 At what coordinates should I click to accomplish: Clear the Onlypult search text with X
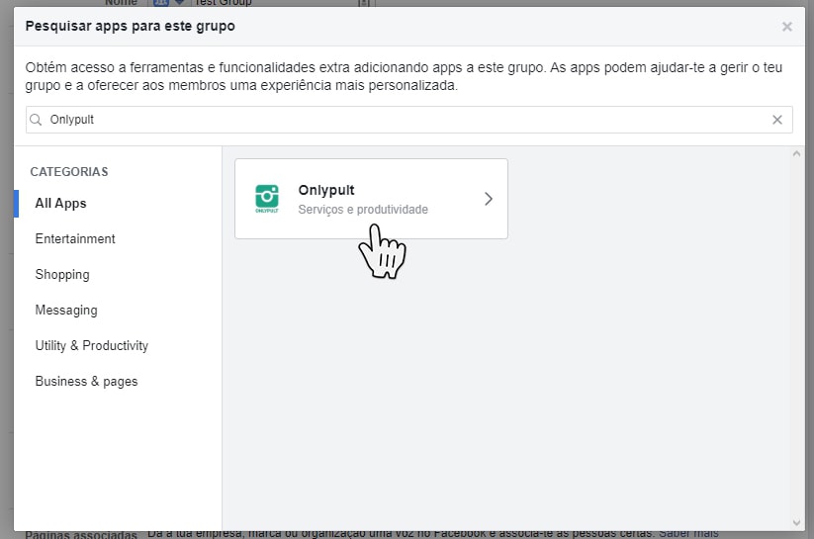[777, 120]
